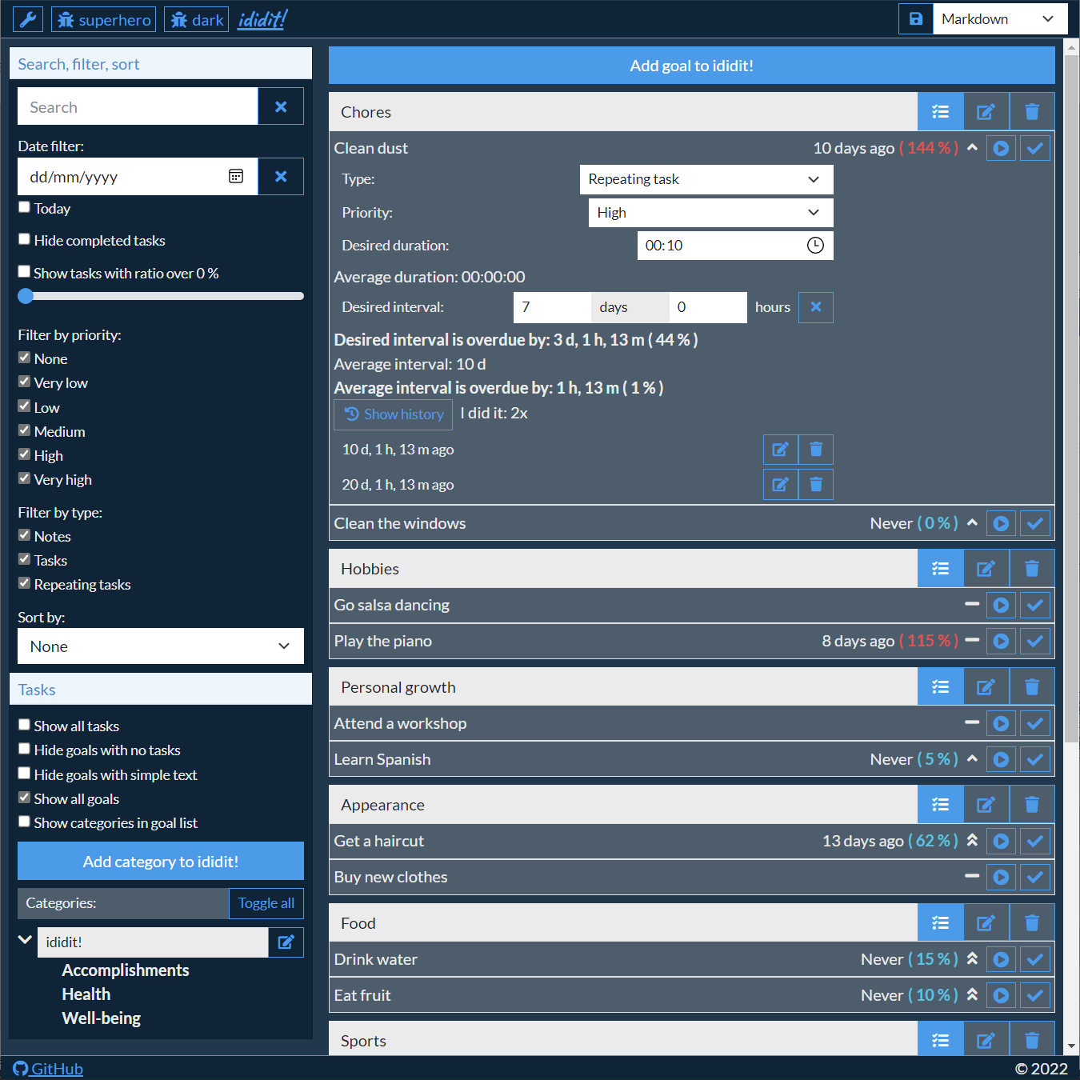This screenshot has height=1080, width=1080.
Task: Edit the 10 d, 1 h, 13 m ago entry
Action: [781, 450]
